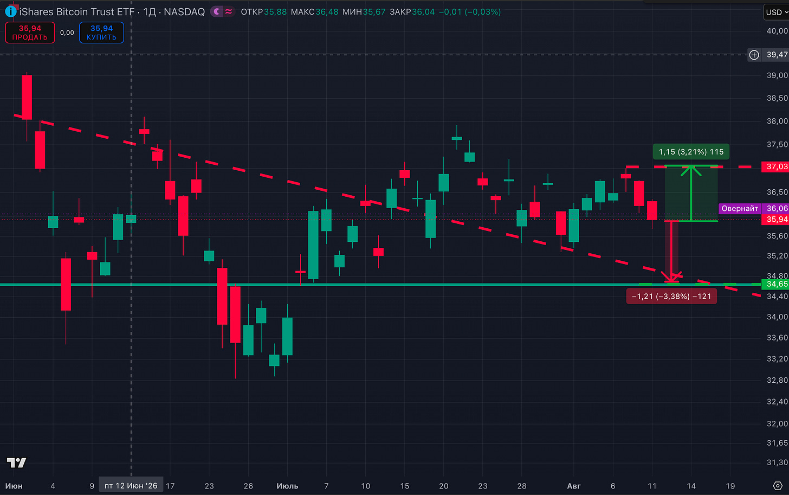
Task: Click the 39,47 crosshair price label
Action: coord(775,55)
